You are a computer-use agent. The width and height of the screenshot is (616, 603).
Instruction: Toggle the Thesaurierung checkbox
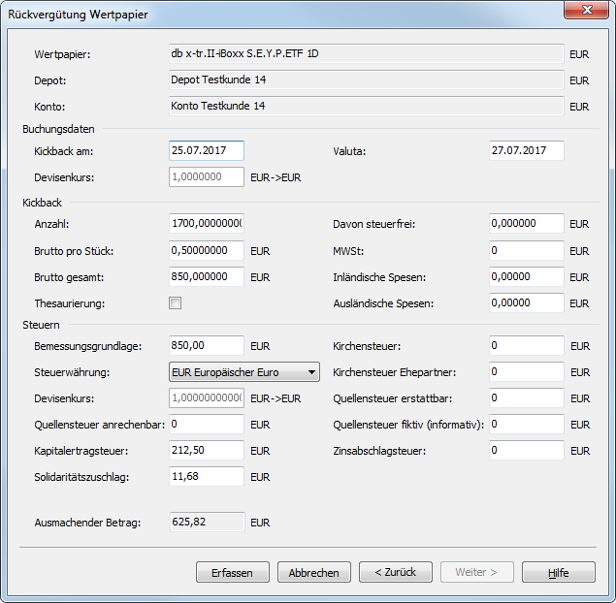[176, 303]
